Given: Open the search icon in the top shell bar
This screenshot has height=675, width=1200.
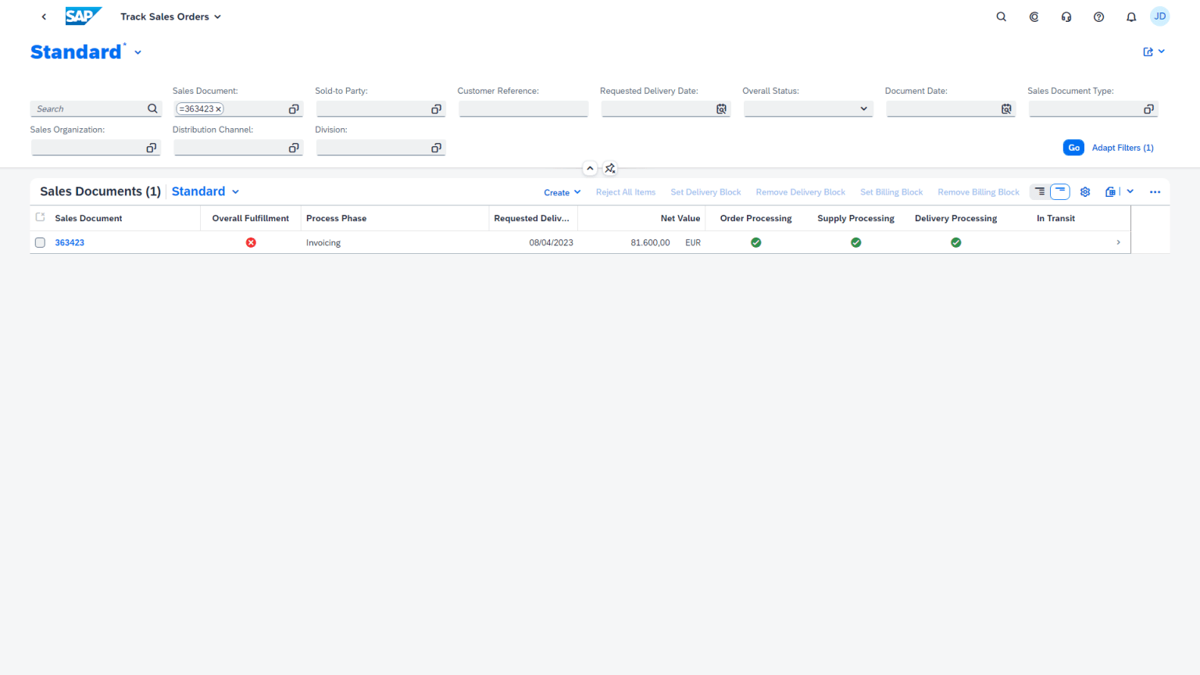Looking at the screenshot, I should (1001, 16).
